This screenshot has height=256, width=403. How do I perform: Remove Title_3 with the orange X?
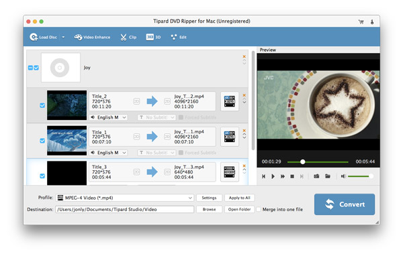point(244,166)
